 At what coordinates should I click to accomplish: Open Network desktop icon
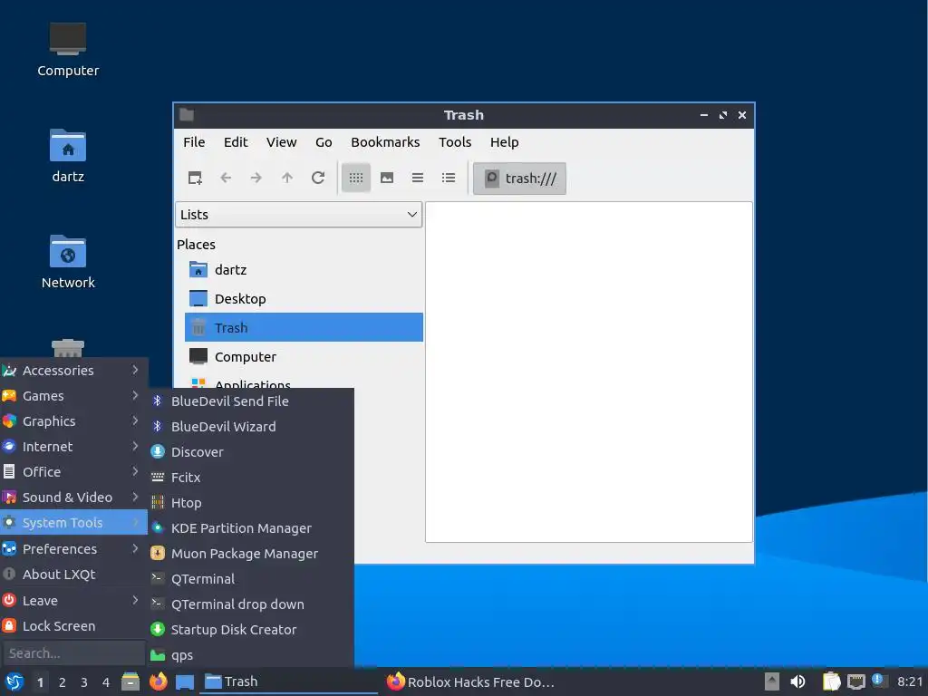point(68,262)
